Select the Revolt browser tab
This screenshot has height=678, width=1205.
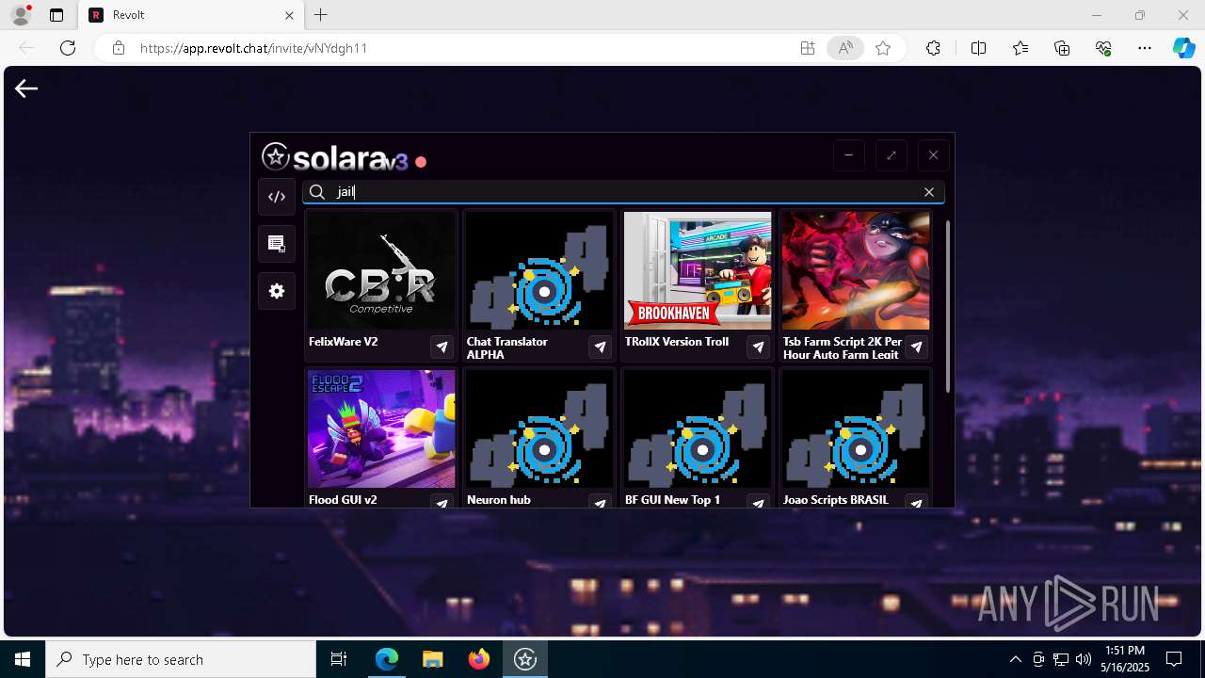(x=191, y=15)
